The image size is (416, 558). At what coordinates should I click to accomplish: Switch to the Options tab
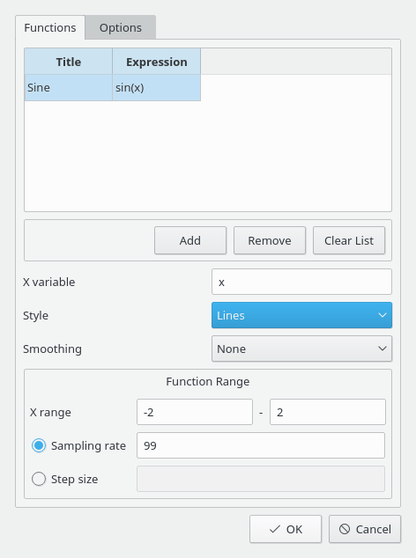coord(121,27)
